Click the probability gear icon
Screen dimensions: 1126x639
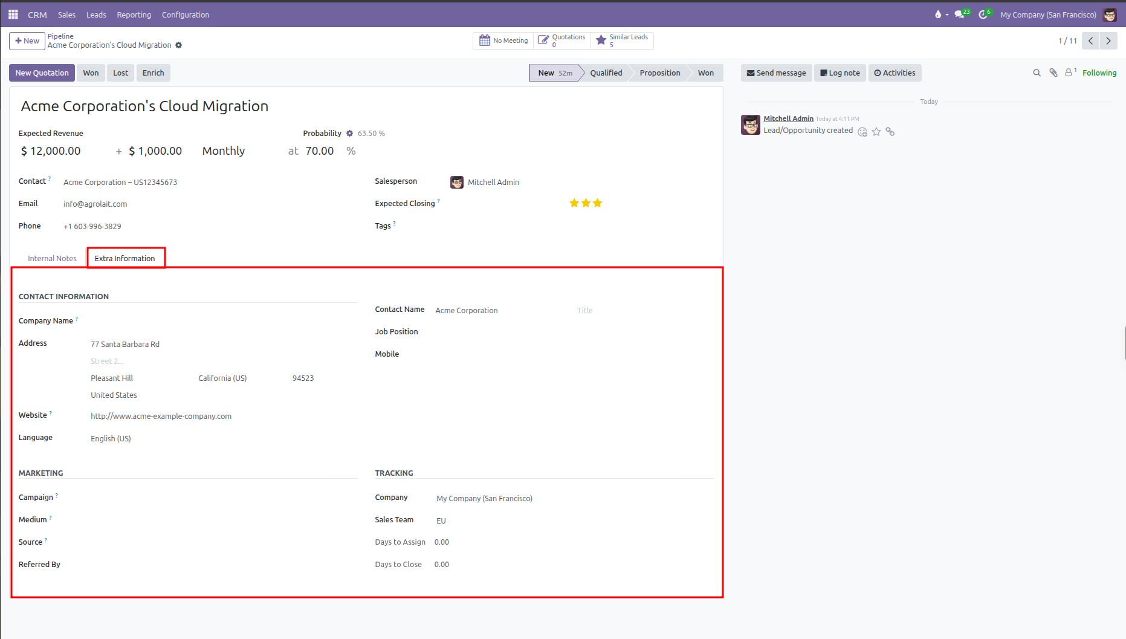pos(349,134)
